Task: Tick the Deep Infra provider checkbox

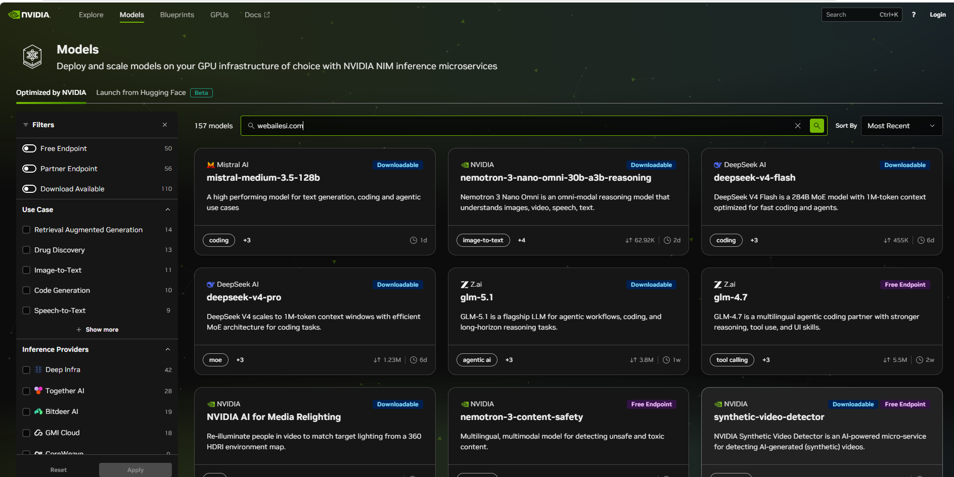Action: [26, 370]
